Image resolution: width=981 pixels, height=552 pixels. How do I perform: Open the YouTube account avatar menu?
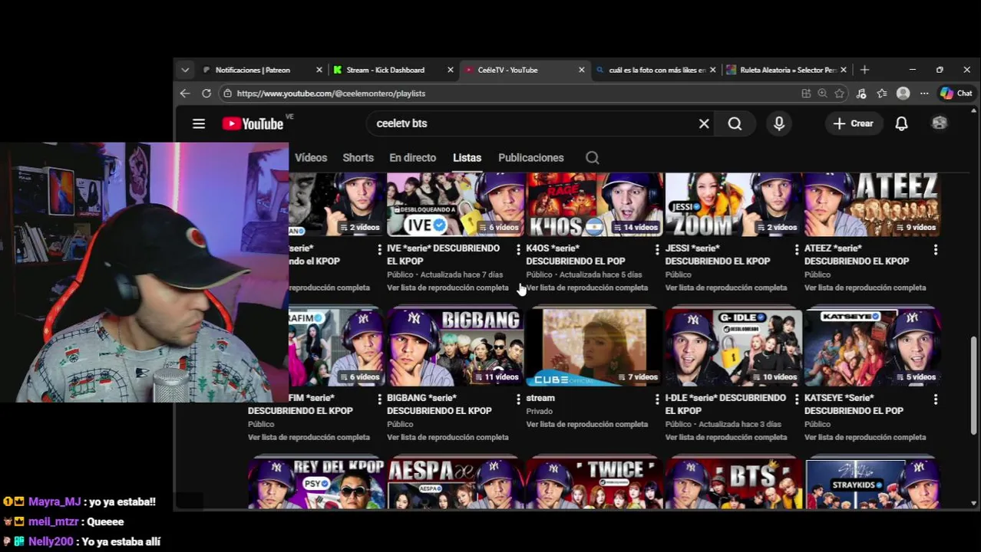pyautogui.click(x=939, y=123)
